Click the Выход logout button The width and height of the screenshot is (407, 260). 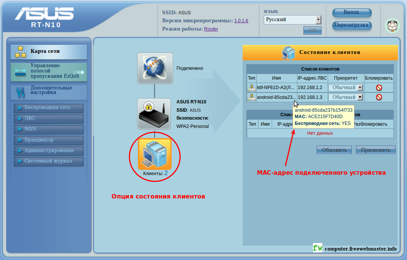pos(352,12)
